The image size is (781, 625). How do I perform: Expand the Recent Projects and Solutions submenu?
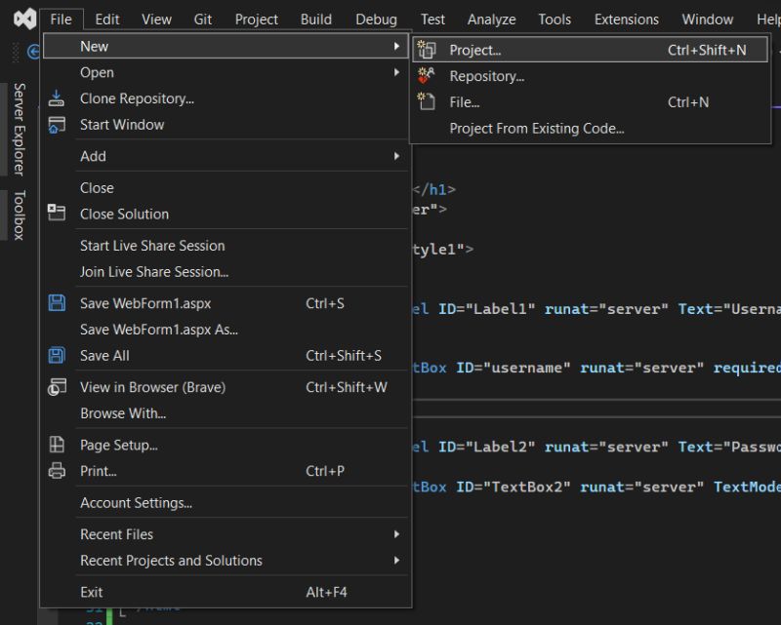(395, 561)
